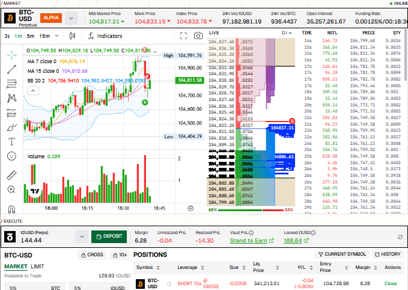Image resolution: width=408 pixels, height=290 pixels.
Task: Toggle the magnet snap mode
Action: coord(11,209)
